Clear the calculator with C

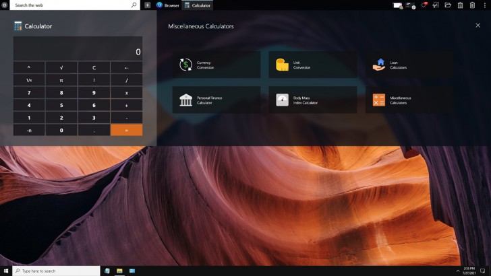click(94, 67)
